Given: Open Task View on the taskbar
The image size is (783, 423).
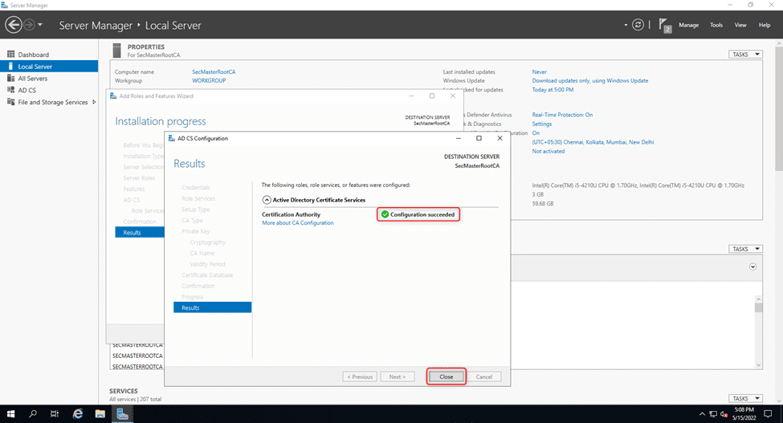Looking at the screenshot, I should [x=55, y=413].
